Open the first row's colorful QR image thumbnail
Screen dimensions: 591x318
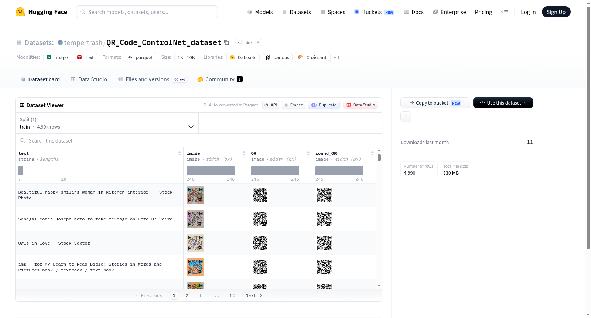click(195, 195)
